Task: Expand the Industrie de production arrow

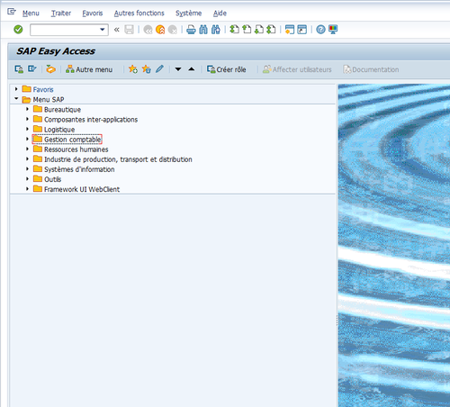Action: click(27, 158)
